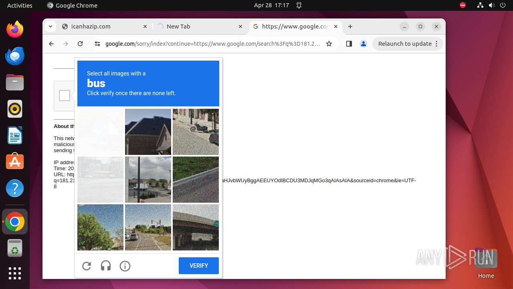Select the dark rooftop house image tile
Image resolution: width=513 pixels, height=289 pixels.
pyautogui.click(x=148, y=132)
